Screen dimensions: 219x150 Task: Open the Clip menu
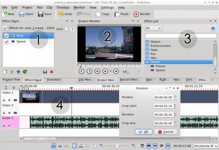(49, 8)
